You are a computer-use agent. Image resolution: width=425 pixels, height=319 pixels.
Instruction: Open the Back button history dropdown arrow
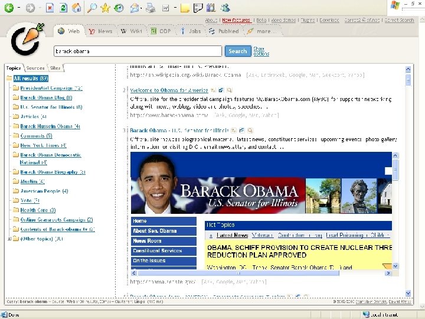pos(19,8)
